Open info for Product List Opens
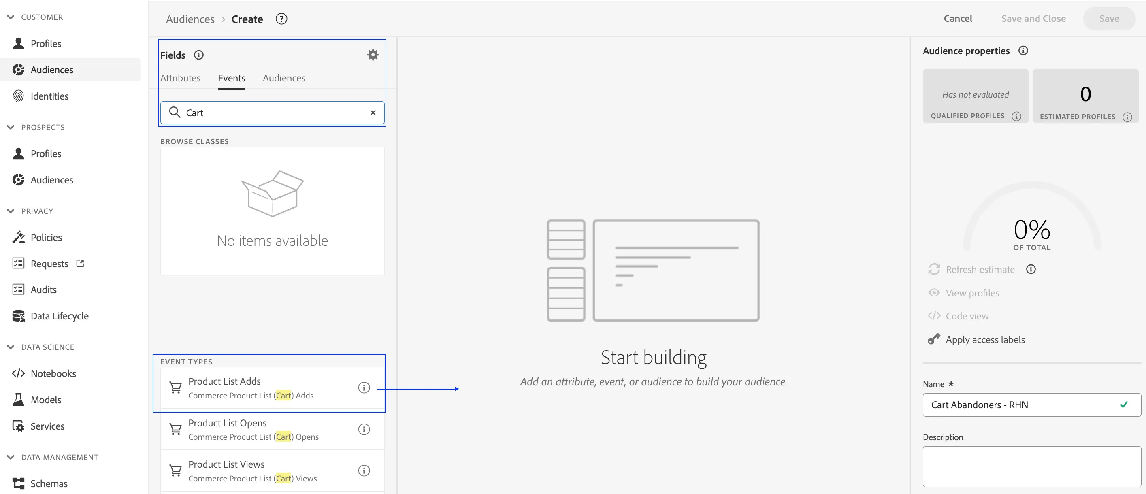Image resolution: width=1146 pixels, height=494 pixels. 364,429
